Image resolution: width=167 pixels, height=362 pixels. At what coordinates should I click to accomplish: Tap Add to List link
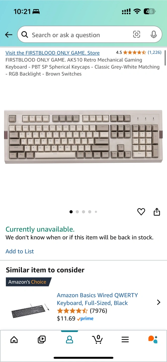click(20, 251)
